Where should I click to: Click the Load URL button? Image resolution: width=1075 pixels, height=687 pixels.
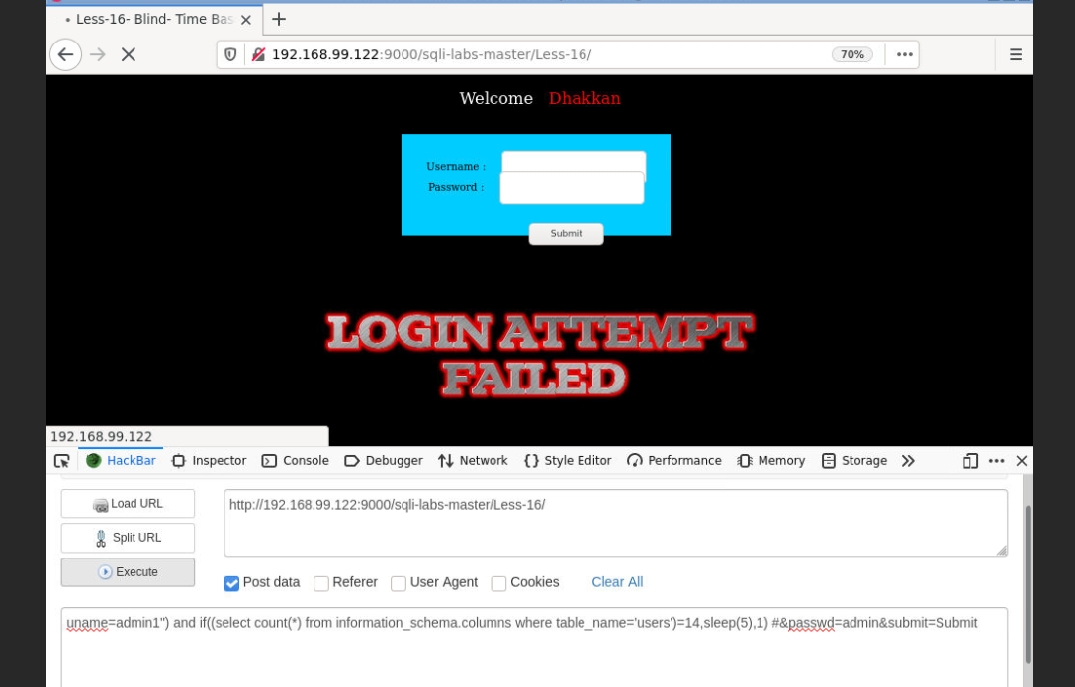point(129,504)
